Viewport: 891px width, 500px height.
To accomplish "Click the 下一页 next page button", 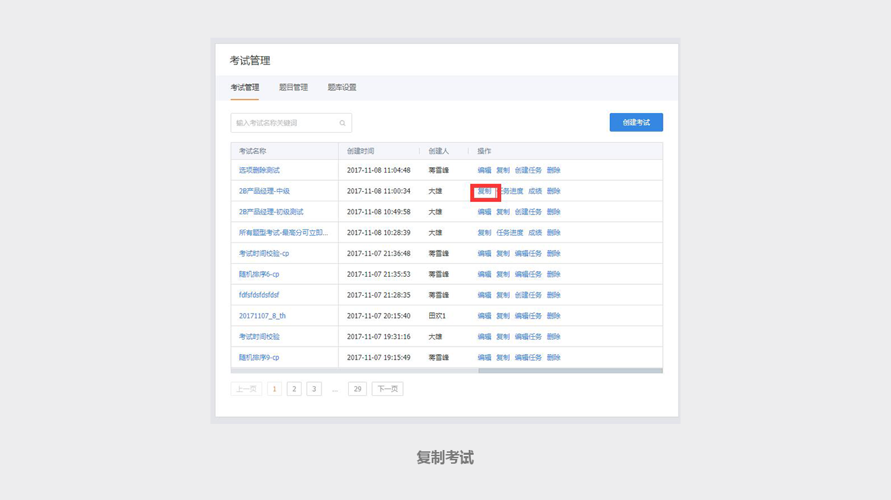I will (x=387, y=389).
